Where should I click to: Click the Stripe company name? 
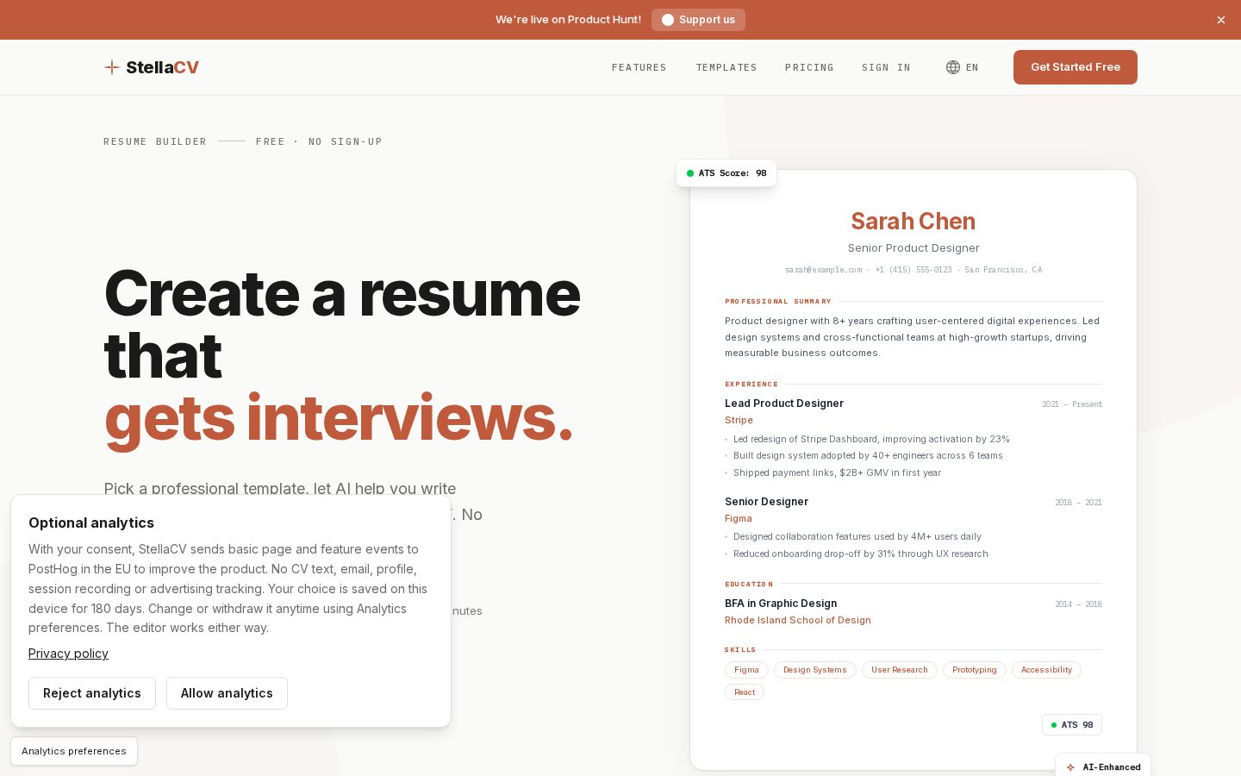[x=739, y=421]
